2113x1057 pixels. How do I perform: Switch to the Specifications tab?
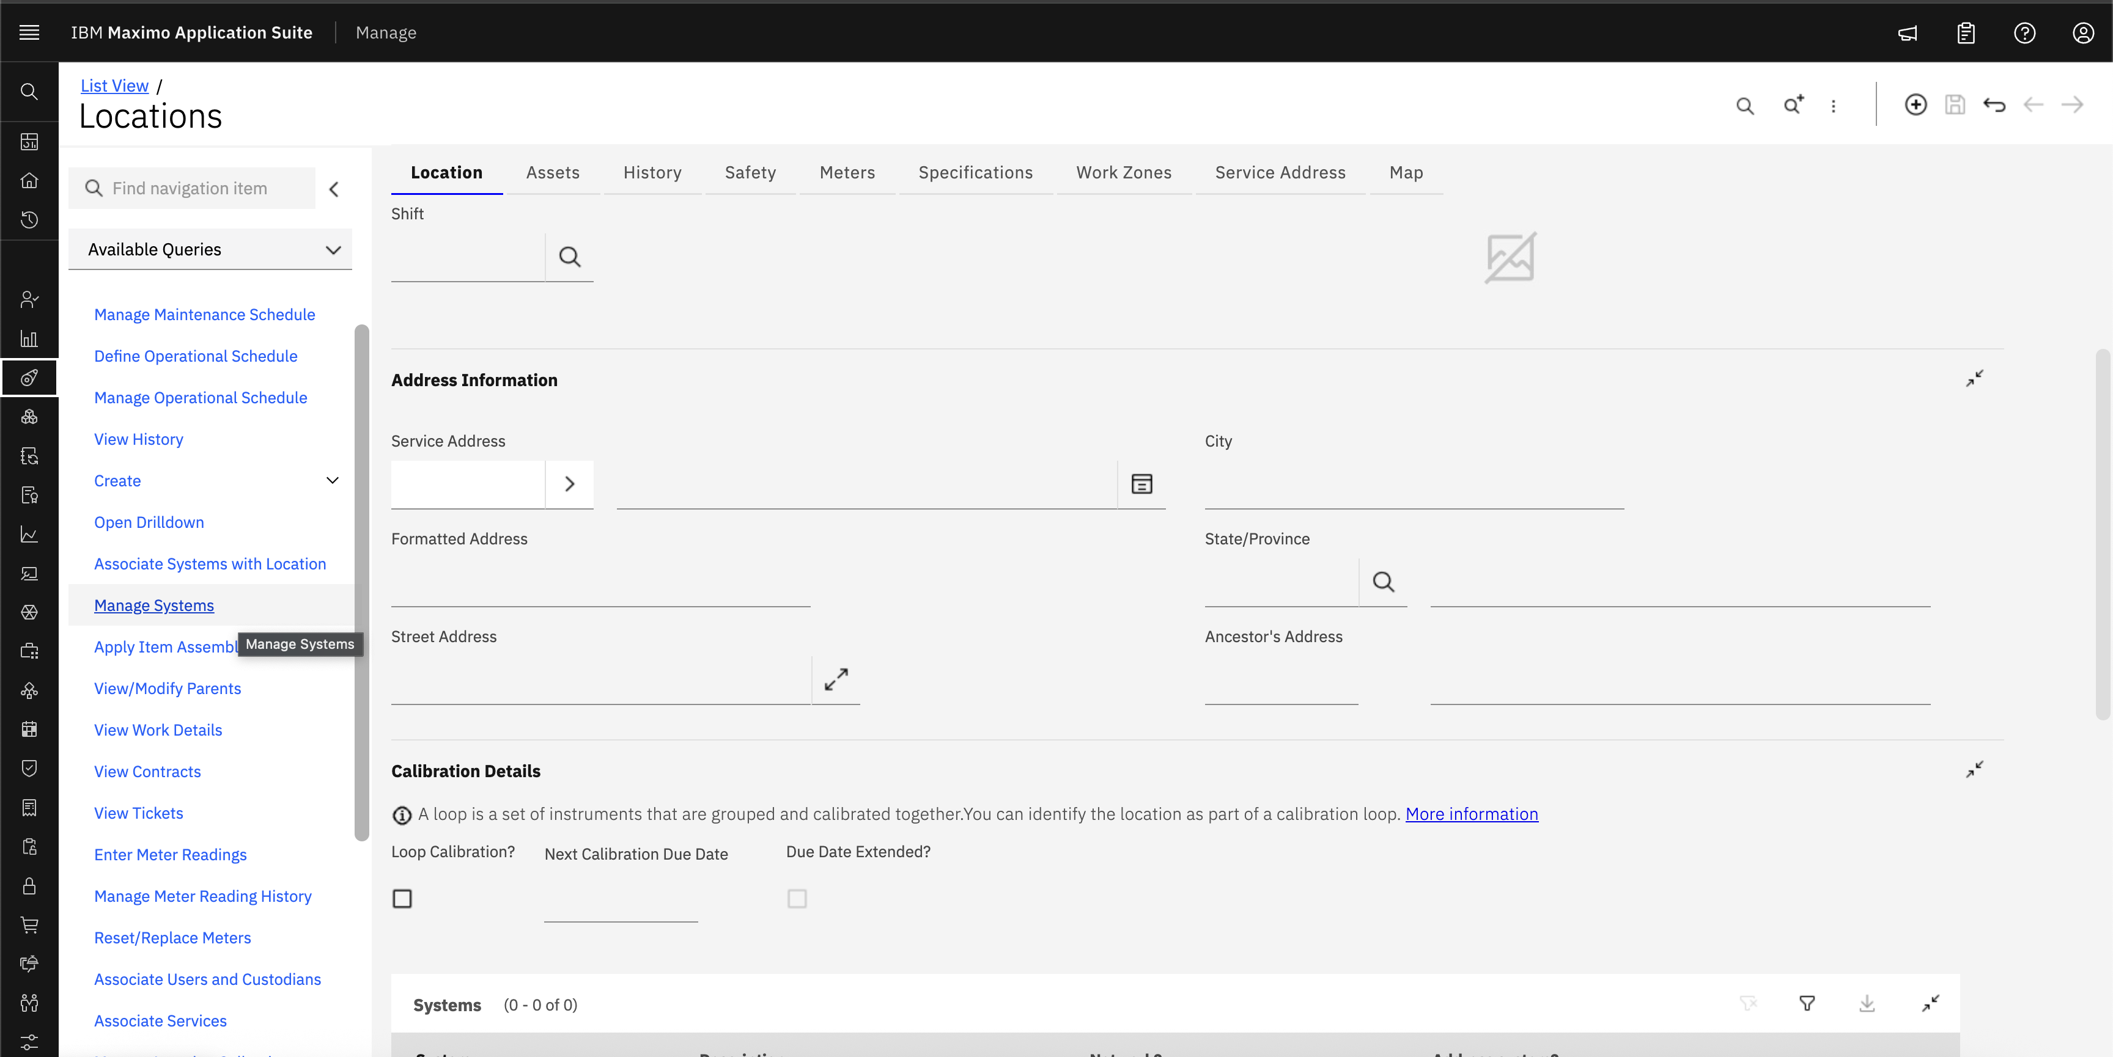pyautogui.click(x=975, y=172)
